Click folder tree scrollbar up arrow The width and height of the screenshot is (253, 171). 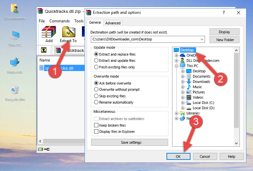[x=236, y=50]
